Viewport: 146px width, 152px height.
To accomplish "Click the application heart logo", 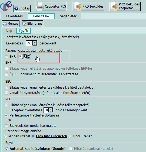I will coord(6,6).
